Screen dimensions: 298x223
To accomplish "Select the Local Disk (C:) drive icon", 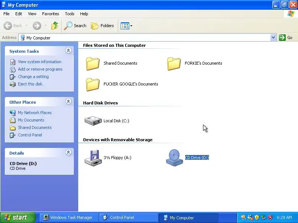I will pos(93,121).
